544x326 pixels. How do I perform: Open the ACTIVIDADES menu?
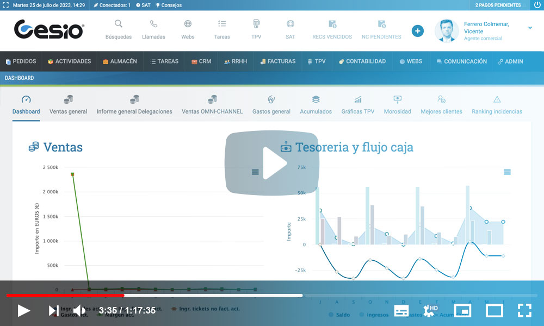pyautogui.click(x=69, y=61)
